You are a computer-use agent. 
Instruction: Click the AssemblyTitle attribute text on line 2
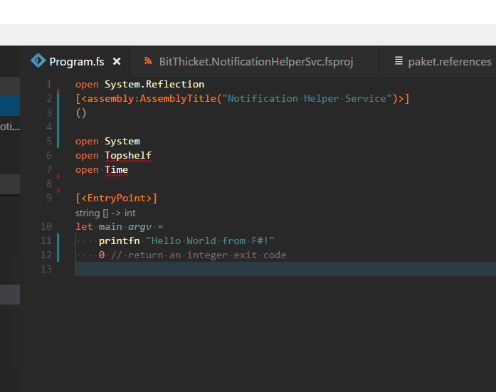178,99
